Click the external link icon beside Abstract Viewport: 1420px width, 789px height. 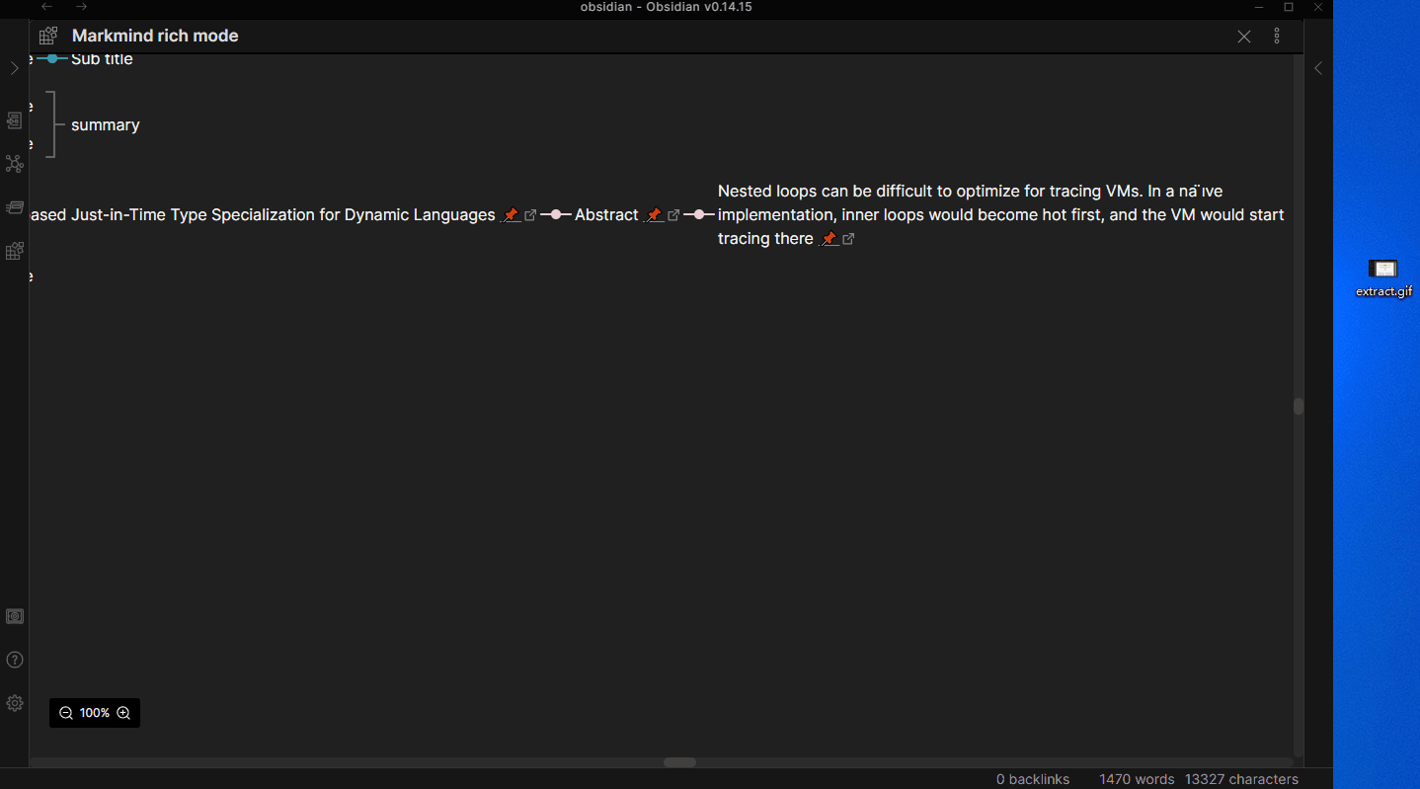[675, 214]
